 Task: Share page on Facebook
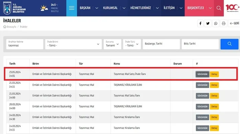click(x=200, y=23)
